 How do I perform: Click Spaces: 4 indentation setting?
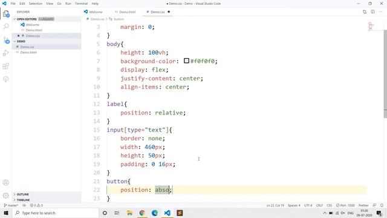click(294, 205)
